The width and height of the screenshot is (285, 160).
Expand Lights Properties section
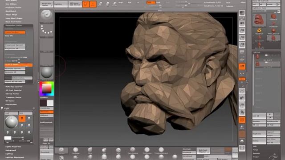coord(13,147)
